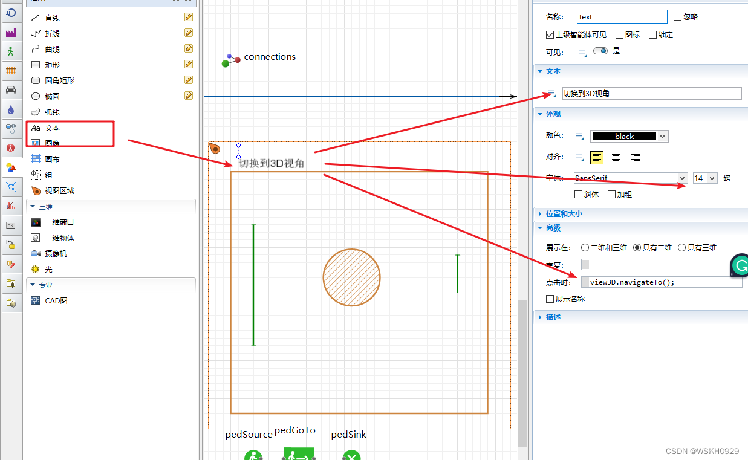
Task: Click the 切换到3D视角 link on canvas
Action: (x=270, y=163)
